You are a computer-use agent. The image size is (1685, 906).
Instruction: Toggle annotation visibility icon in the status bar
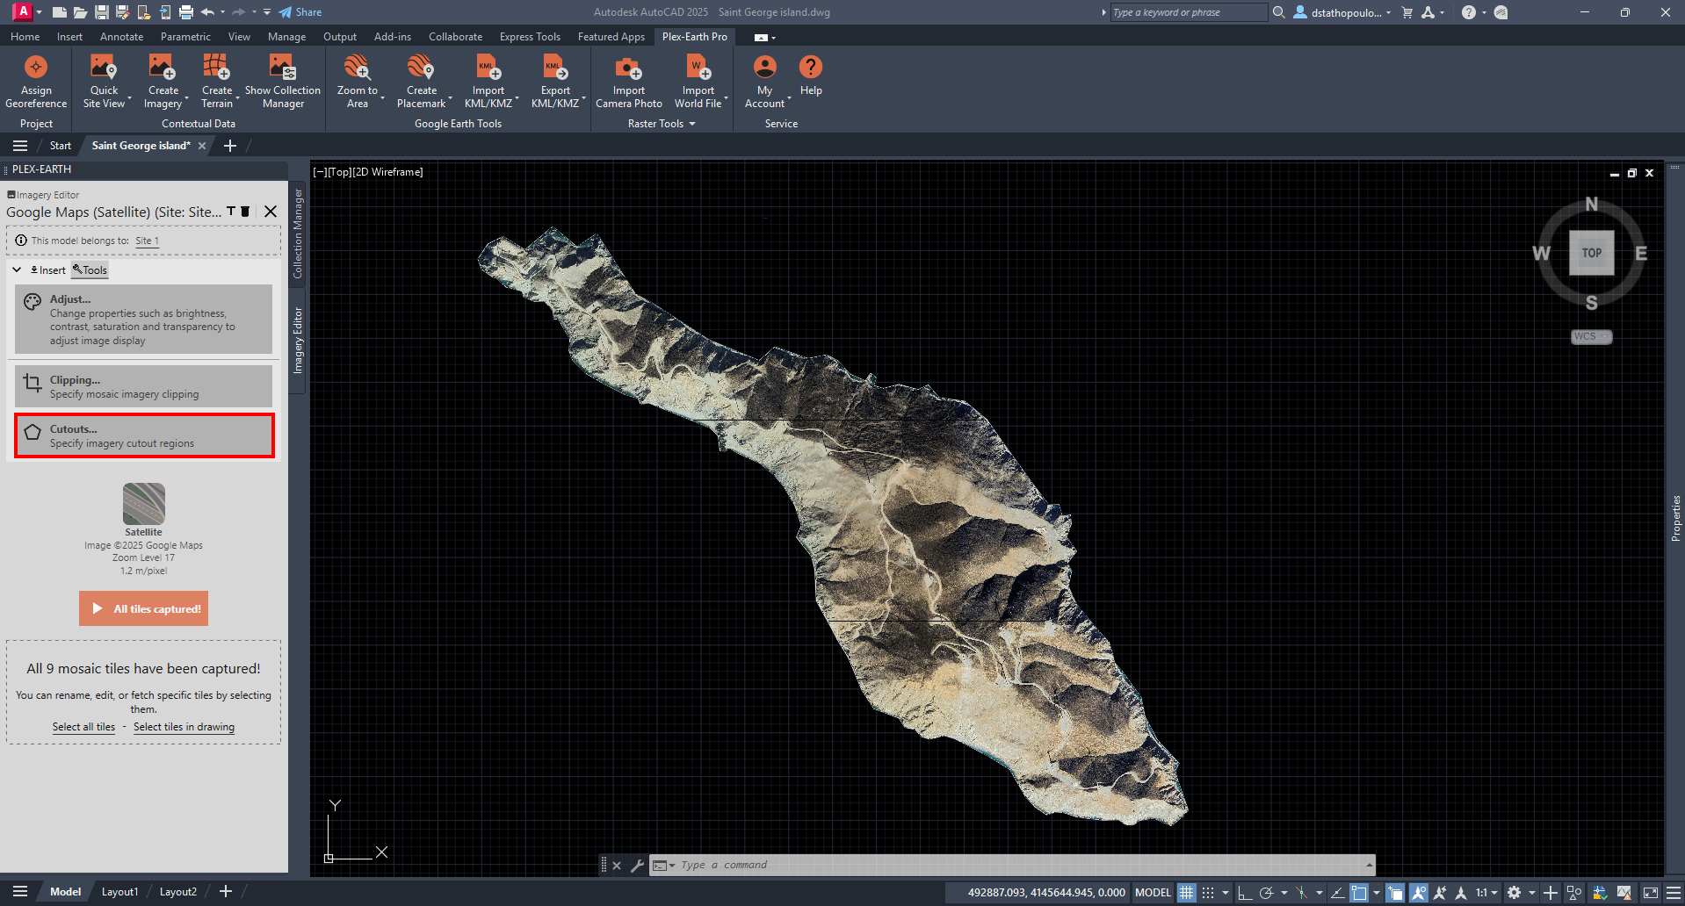coord(1418,893)
